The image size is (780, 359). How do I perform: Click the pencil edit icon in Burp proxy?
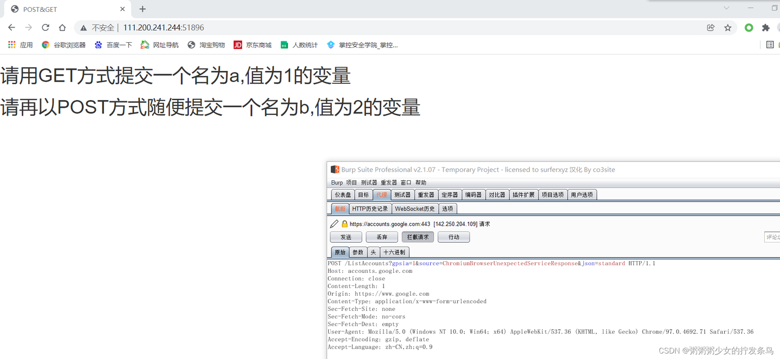click(x=334, y=223)
